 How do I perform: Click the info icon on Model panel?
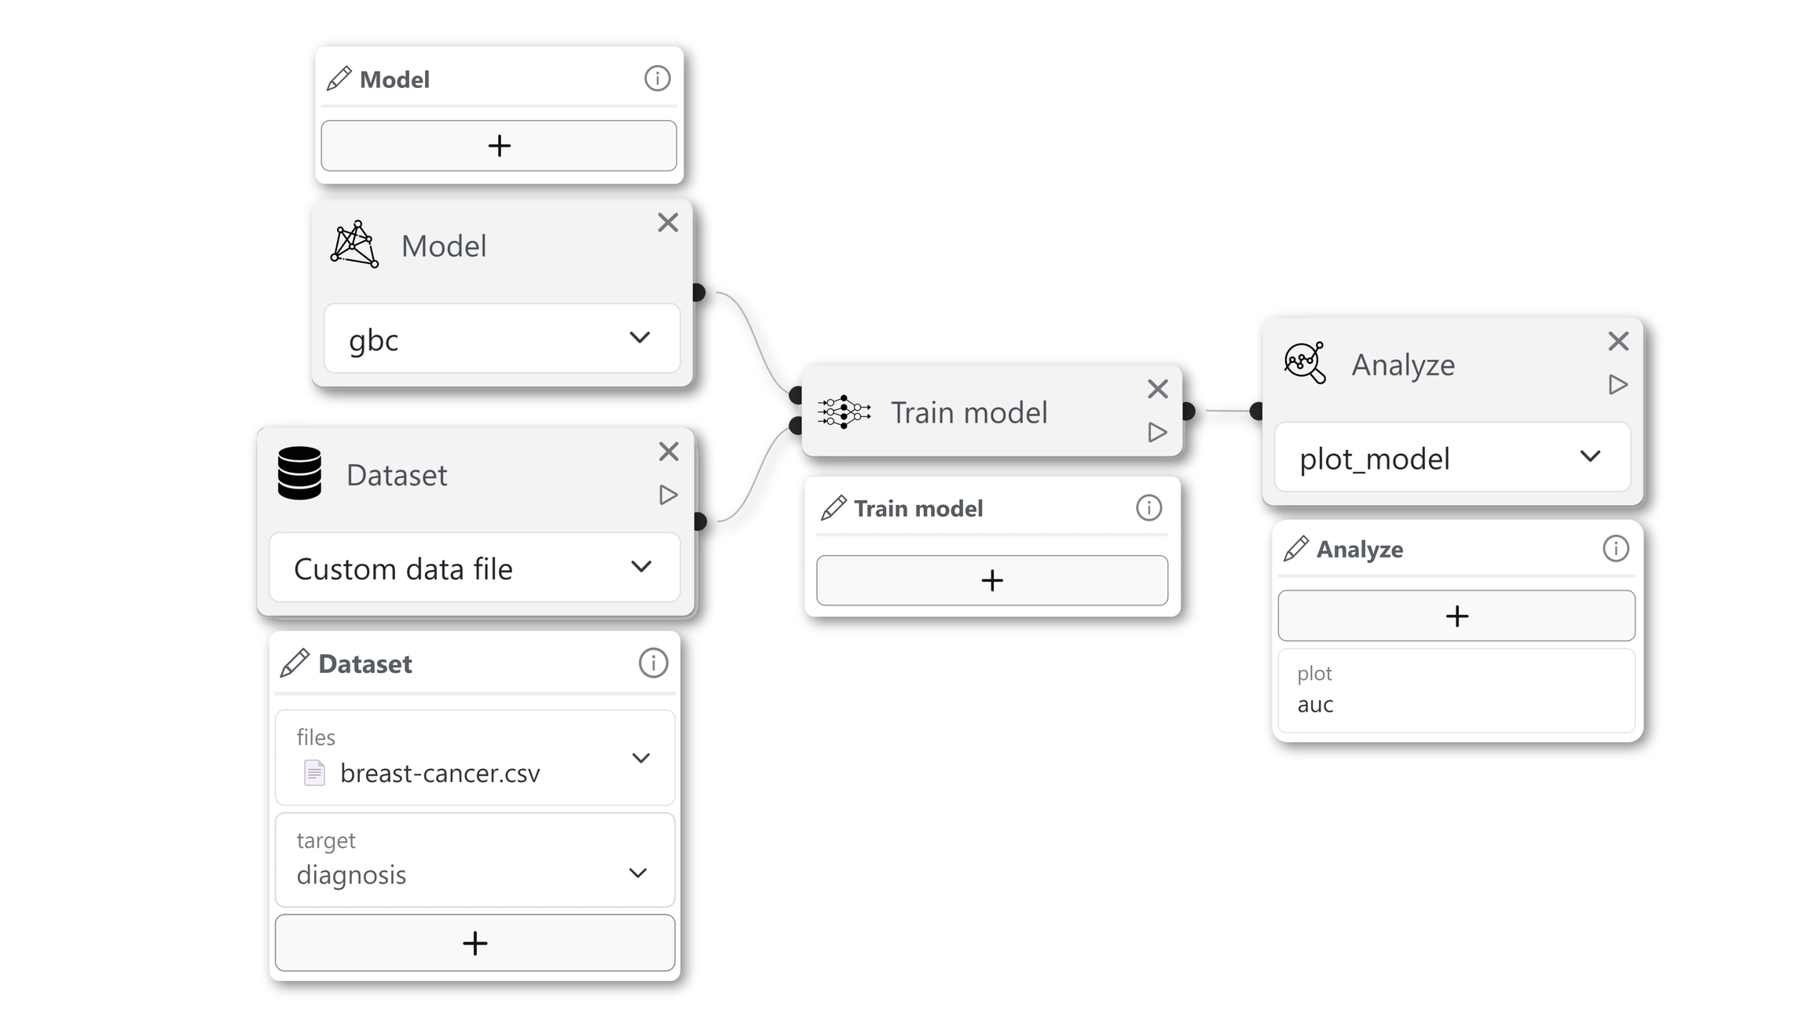[x=657, y=79]
